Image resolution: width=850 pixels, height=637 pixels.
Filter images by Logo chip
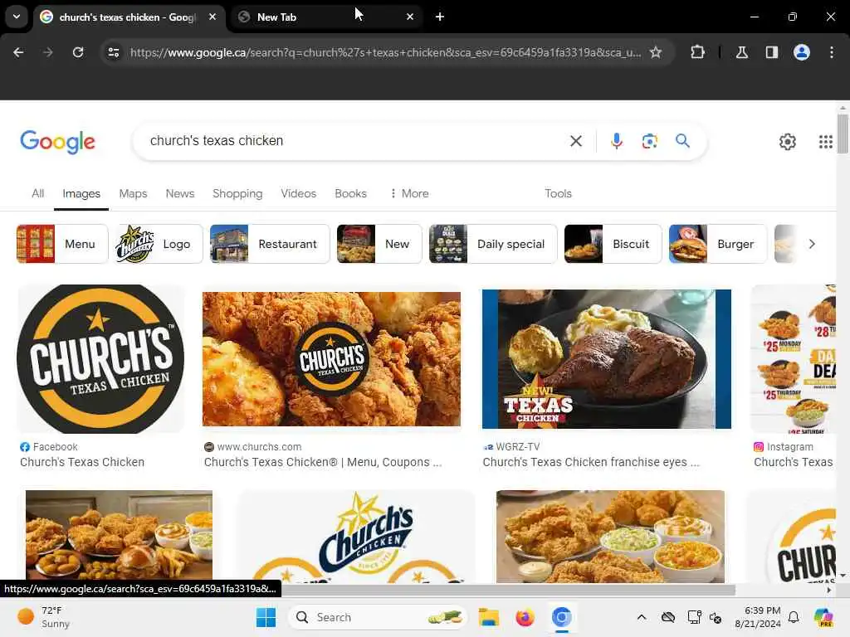[159, 244]
